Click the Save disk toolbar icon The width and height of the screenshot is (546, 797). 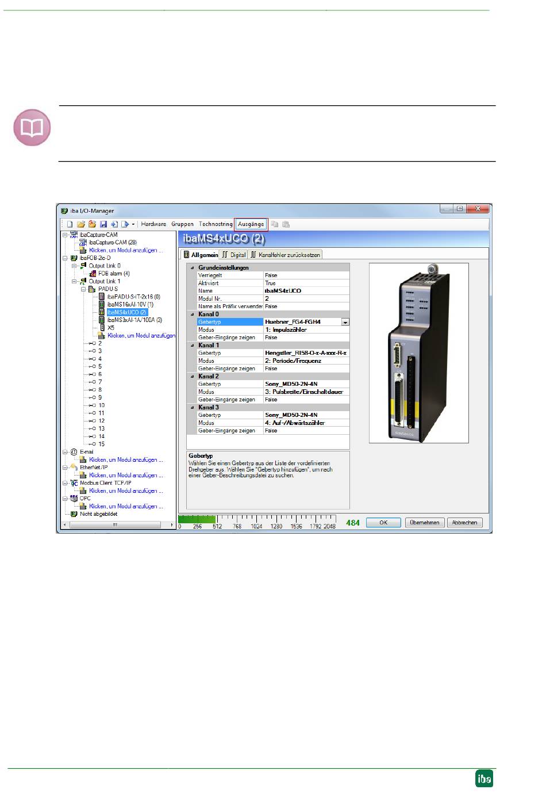[x=103, y=224]
